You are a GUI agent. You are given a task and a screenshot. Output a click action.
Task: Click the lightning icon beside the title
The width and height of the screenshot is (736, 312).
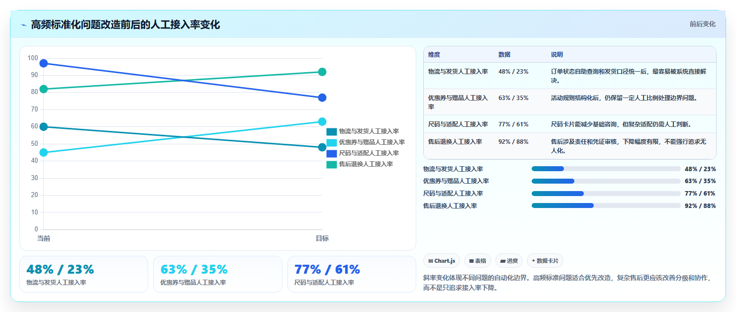23,25
